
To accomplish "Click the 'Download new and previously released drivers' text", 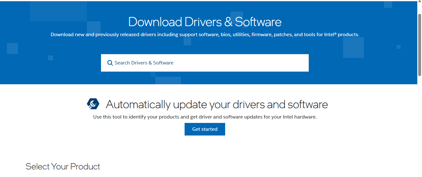I will coord(205,35).
